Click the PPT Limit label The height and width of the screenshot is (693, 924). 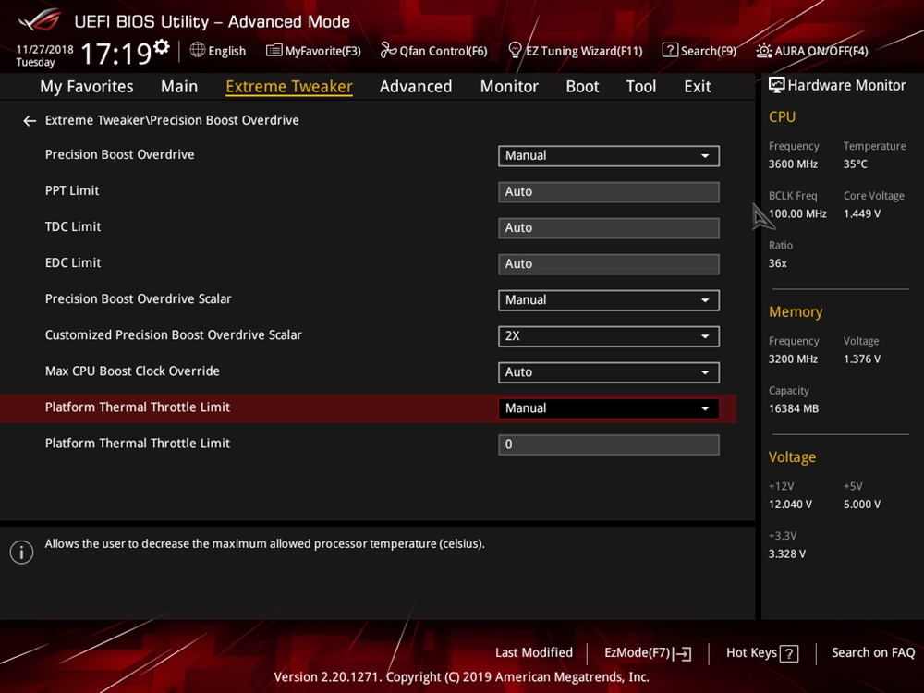[x=72, y=191]
